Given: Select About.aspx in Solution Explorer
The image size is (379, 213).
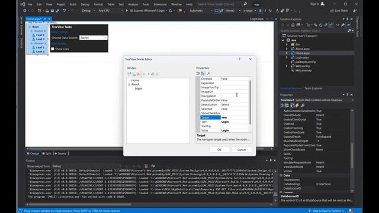Looking at the screenshot, I should click(302, 49).
